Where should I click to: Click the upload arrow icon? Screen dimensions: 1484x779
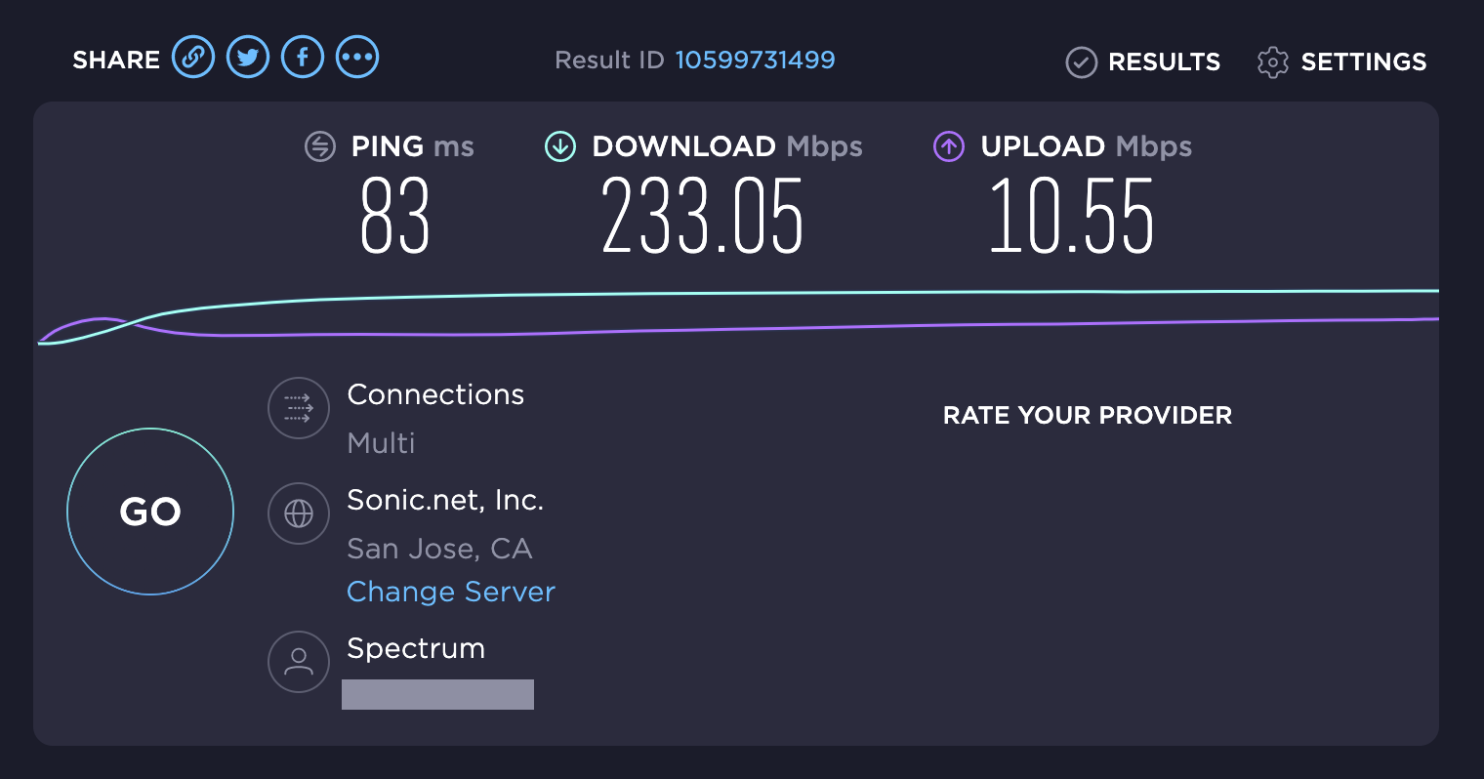(x=949, y=146)
